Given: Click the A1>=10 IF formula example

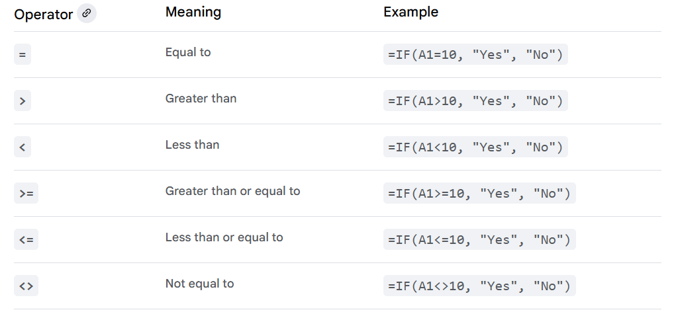Looking at the screenshot, I should pos(479,194).
